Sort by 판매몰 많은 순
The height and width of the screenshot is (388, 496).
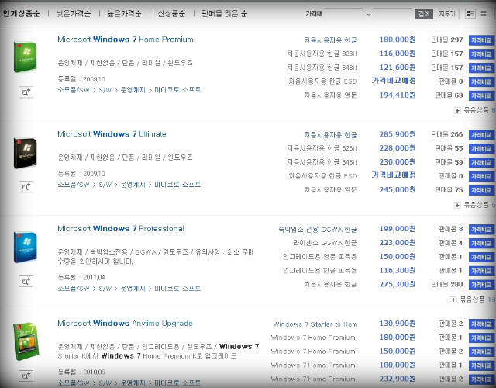[224, 14]
